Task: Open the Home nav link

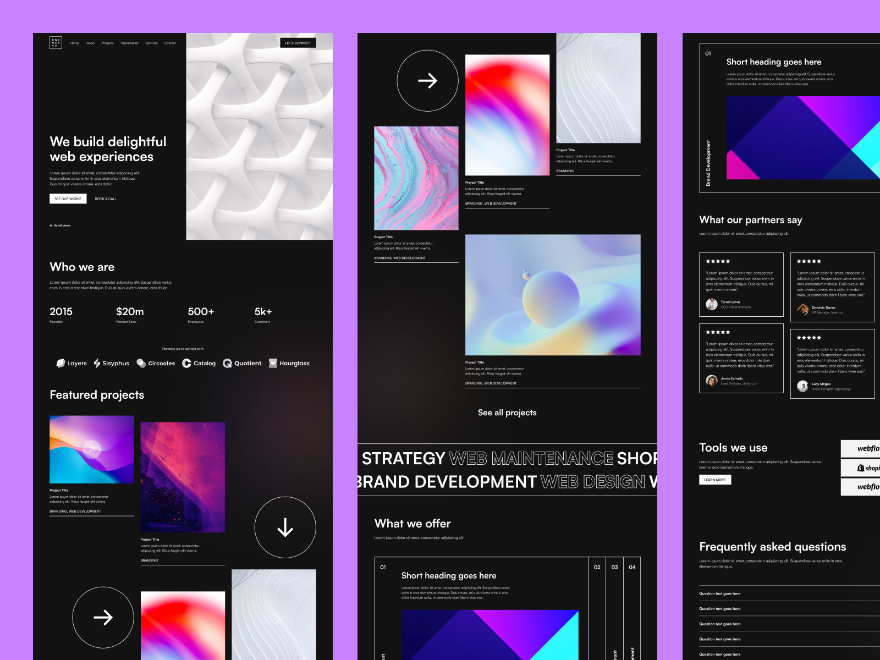Action: click(x=75, y=43)
